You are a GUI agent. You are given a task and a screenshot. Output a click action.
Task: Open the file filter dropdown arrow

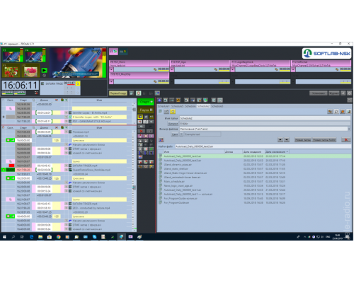349,129
